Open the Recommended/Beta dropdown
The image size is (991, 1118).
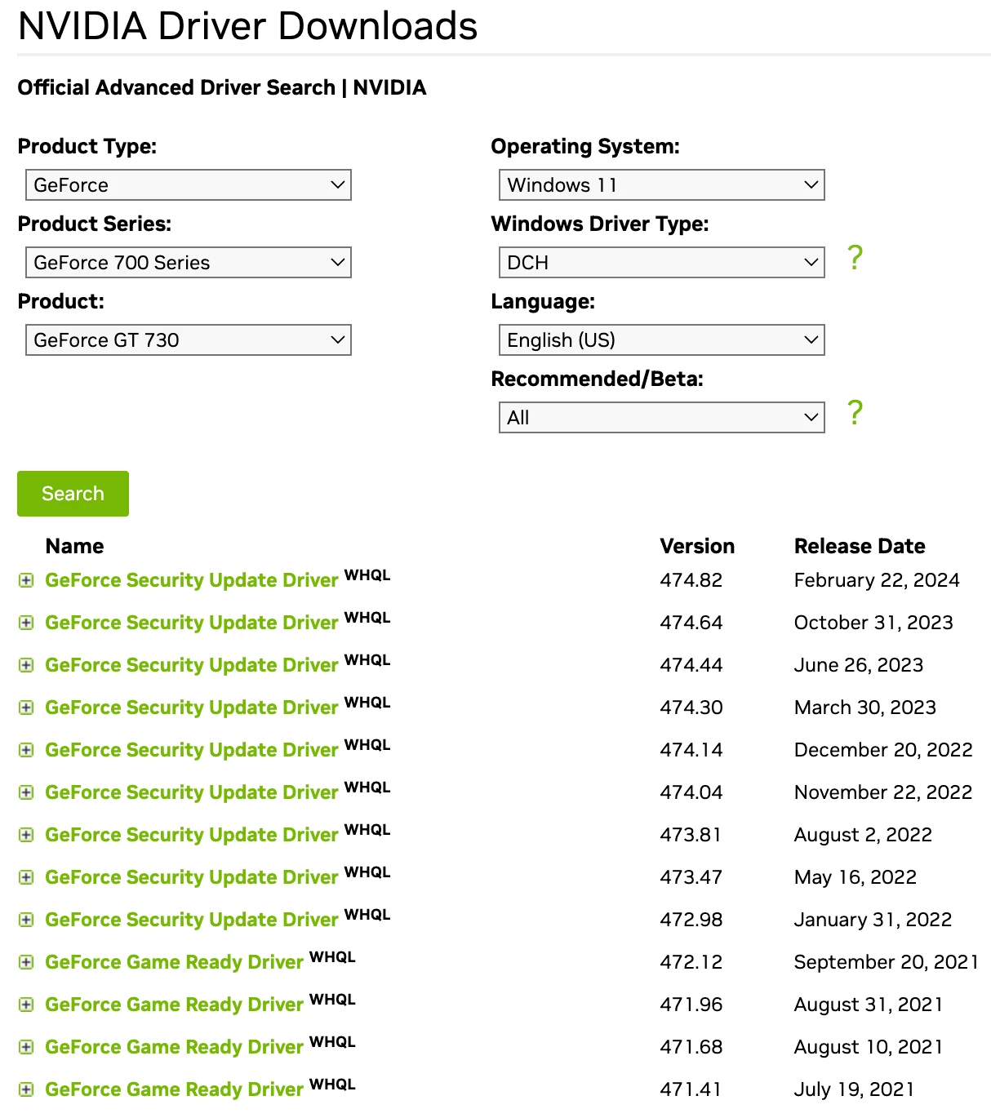pyautogui.click(x=662, y=418)
